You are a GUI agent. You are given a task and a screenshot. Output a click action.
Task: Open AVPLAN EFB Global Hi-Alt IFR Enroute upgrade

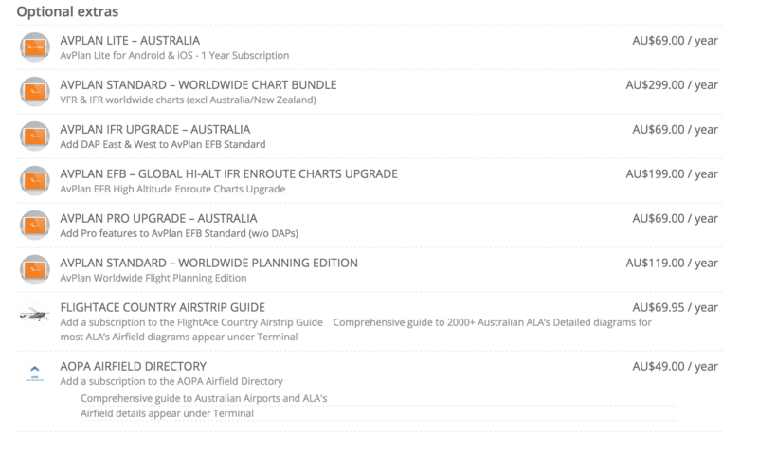(x=228, y=173)
